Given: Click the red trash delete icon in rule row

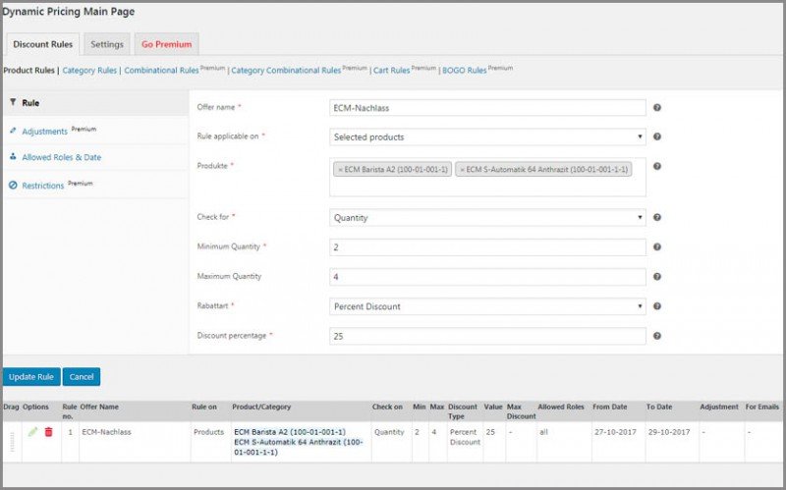Looking at the screenshot, I should pyautogui.click(x=49, y=432).
